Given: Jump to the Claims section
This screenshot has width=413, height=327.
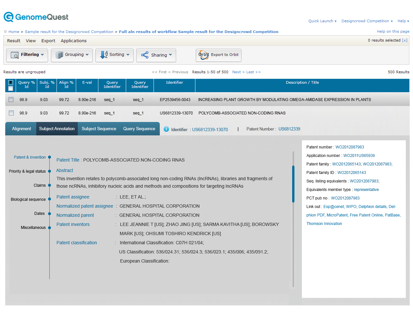Looking at the screenshot, I should [40, 185].
